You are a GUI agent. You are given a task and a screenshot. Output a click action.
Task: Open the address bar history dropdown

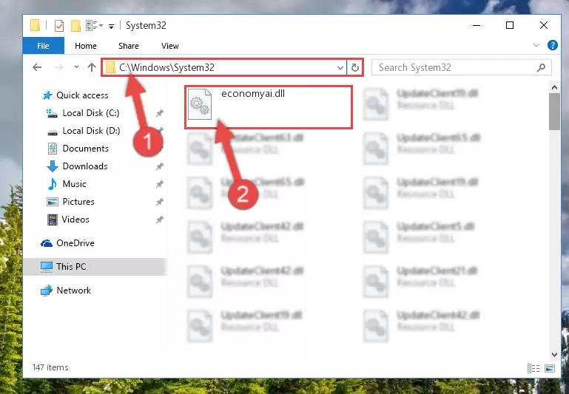click(340, 67)
